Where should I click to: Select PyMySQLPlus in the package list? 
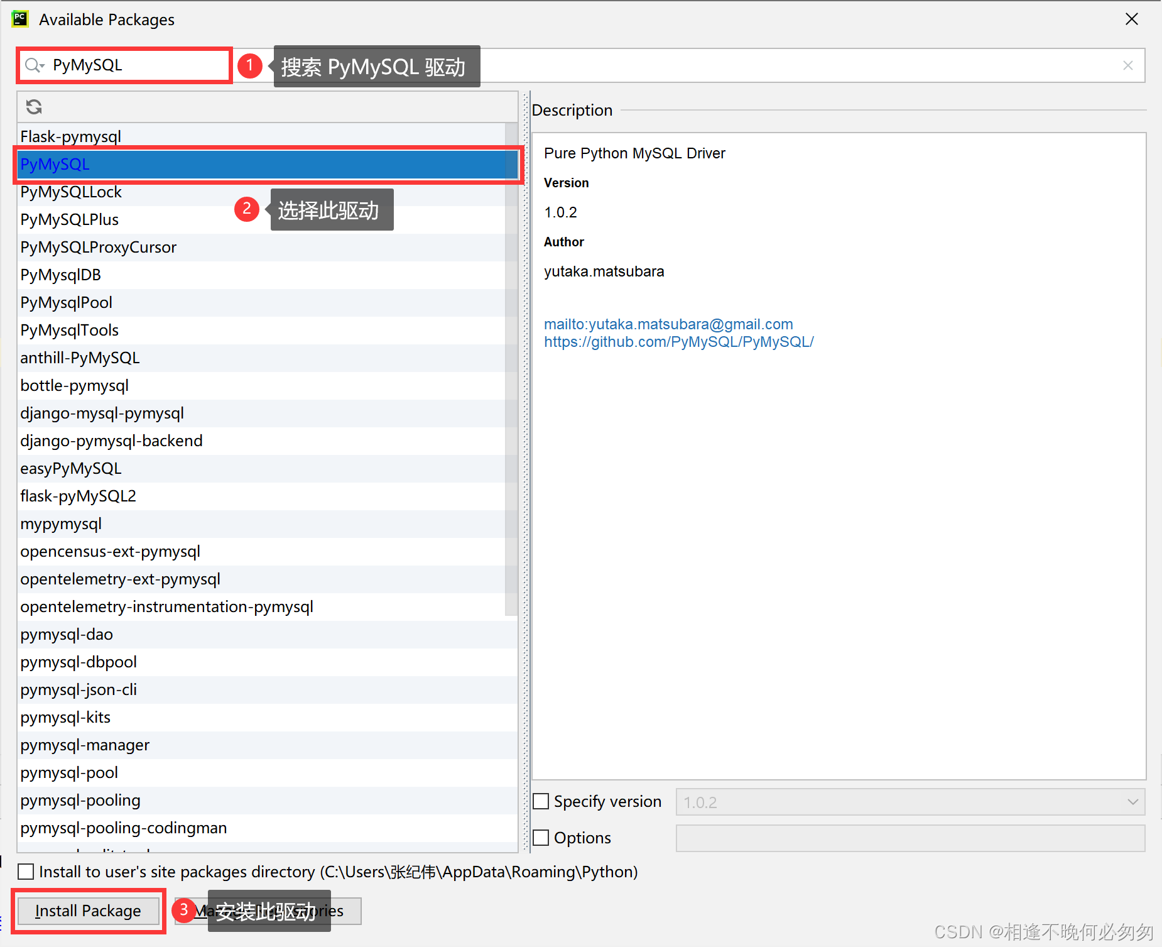(261, 219)
